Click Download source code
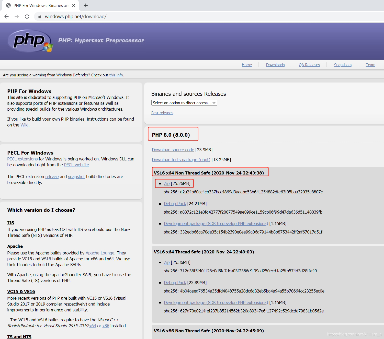Screen dimensions: 384x339 tap(173, 150)
